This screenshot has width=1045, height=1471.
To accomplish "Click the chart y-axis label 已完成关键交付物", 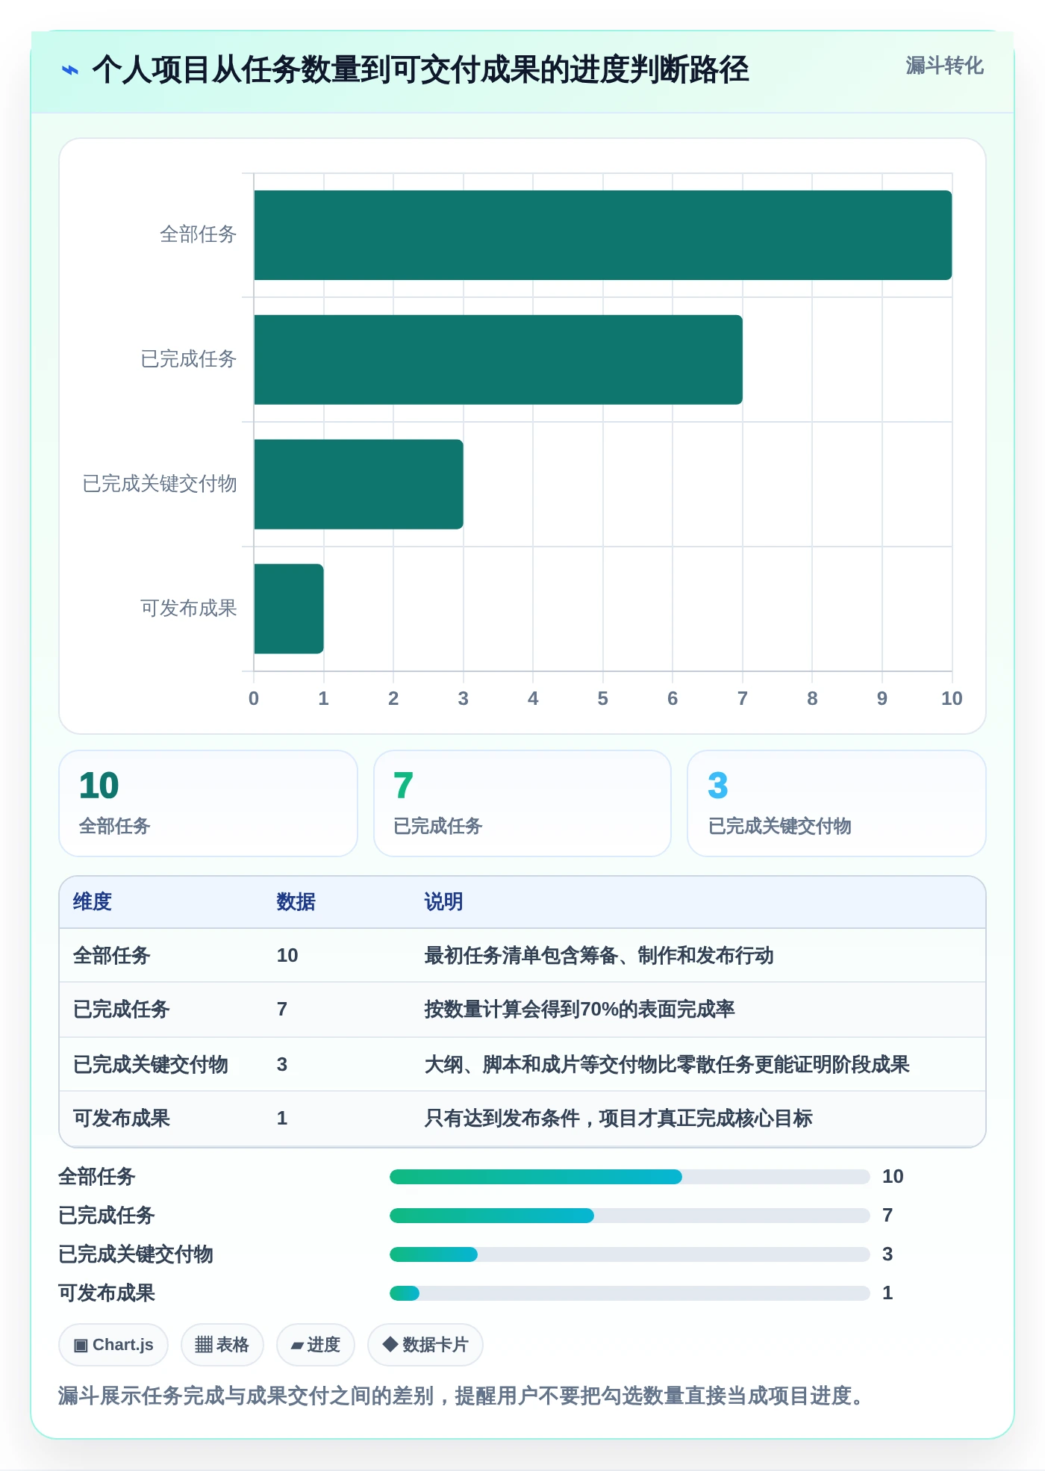I will [x=160, y=484].
